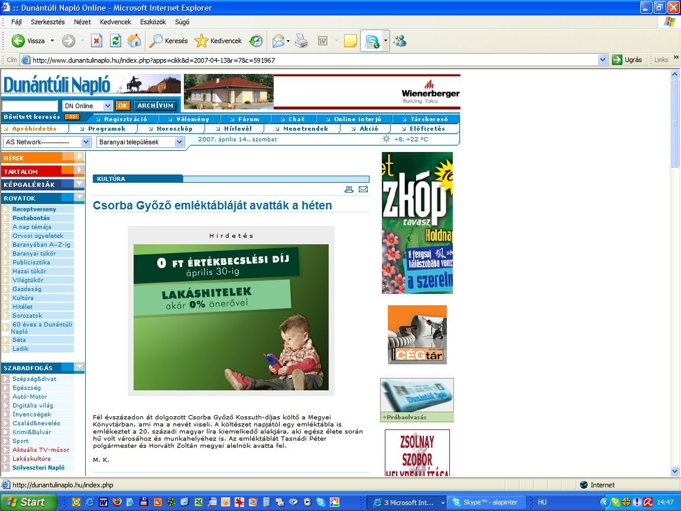Open the Mail button dropdown arrow

click(288, 41)
